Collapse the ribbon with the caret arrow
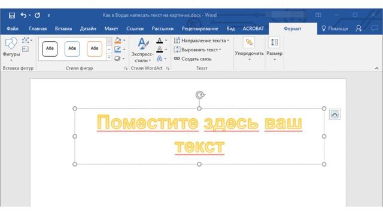 376,68
